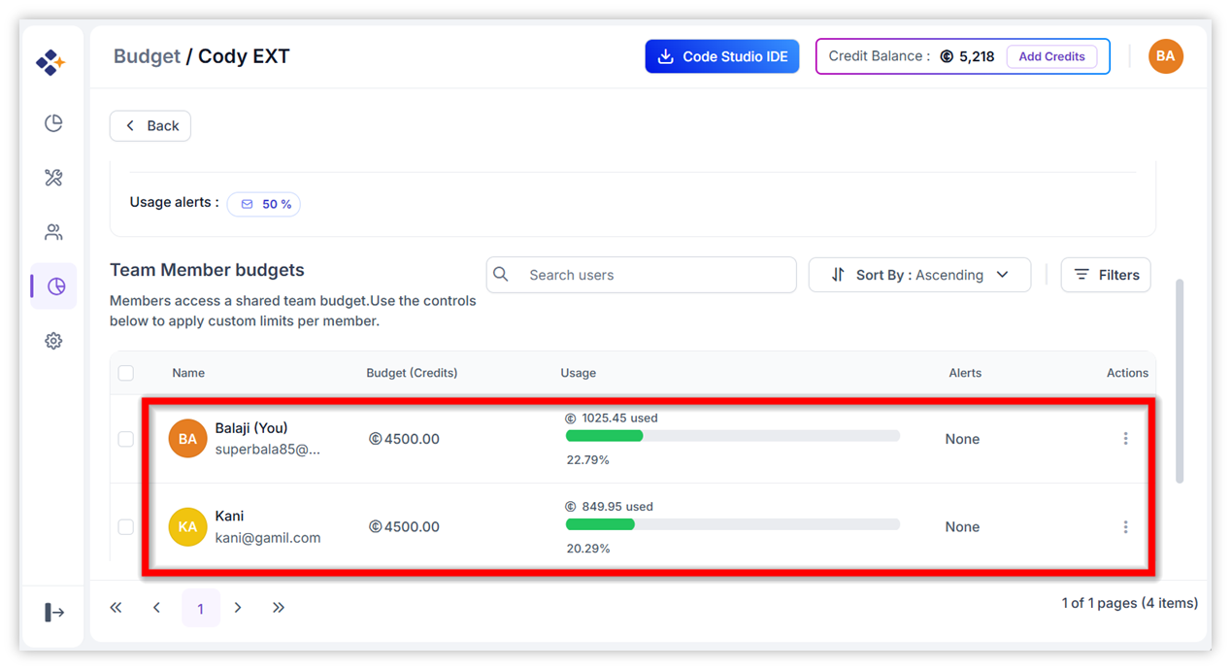The height and width of the screenshot is (670, 1231).
Task: Click the Code Studio IDE download button
Action: pos(722,56)
